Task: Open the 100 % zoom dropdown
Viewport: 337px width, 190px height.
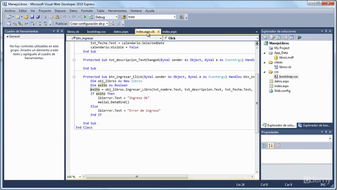Action: (80, 177)
